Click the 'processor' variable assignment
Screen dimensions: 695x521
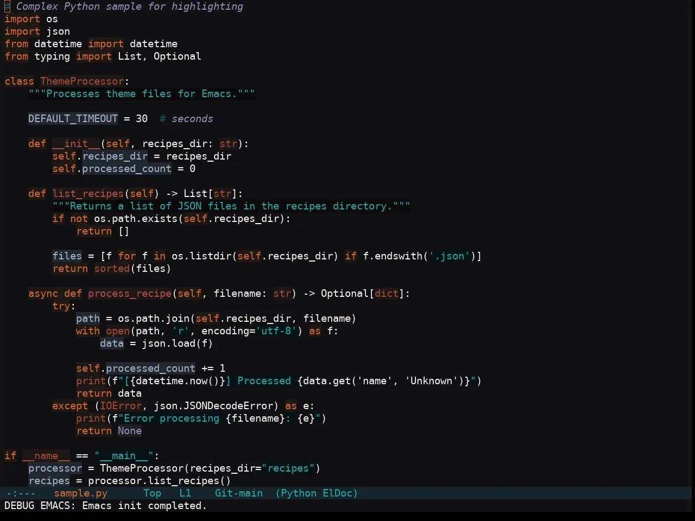pos(55,468)
